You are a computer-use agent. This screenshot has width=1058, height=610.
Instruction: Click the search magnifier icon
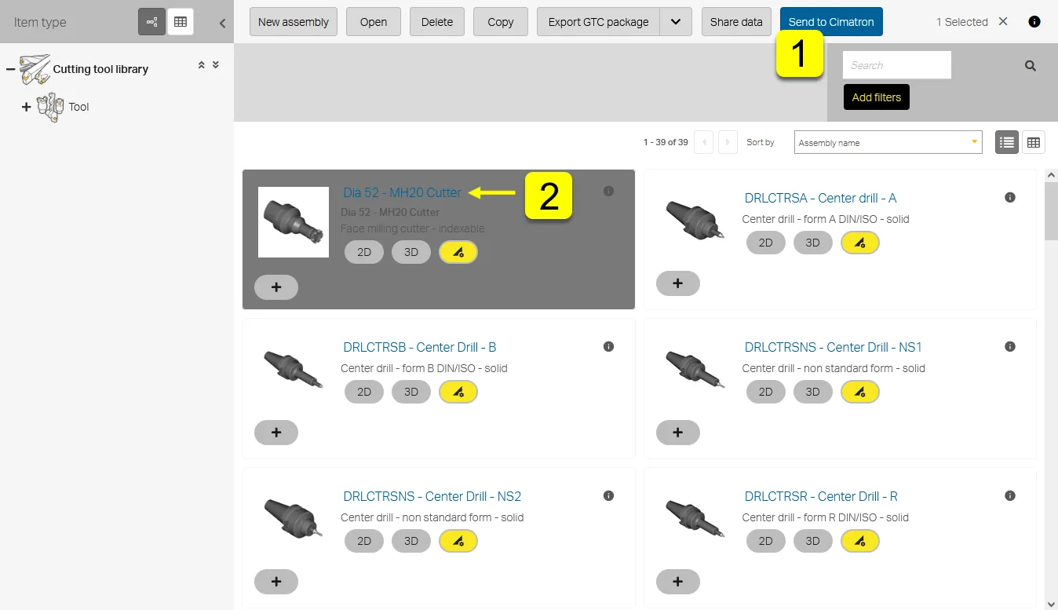pyautogui.click(x=1031, y=66)
